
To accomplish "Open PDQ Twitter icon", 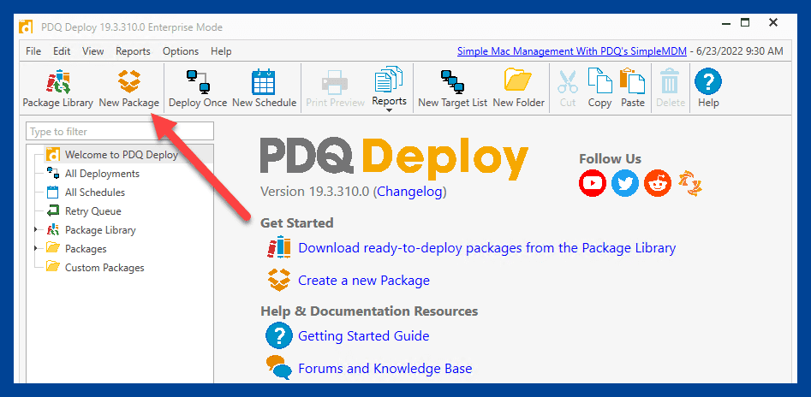I will (625, 183).
